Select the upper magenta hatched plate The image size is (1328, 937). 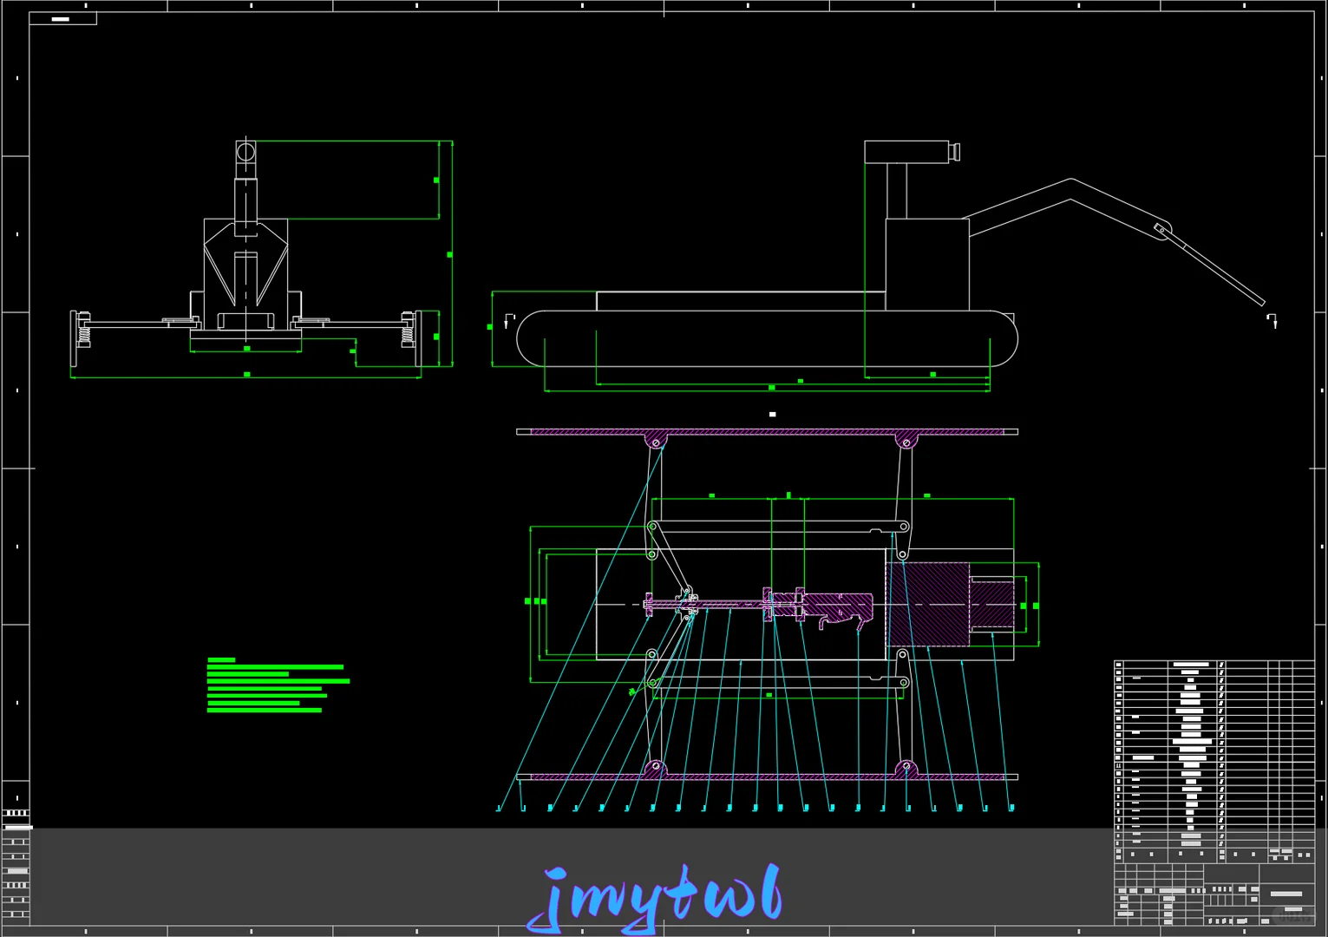click(767, 431)
